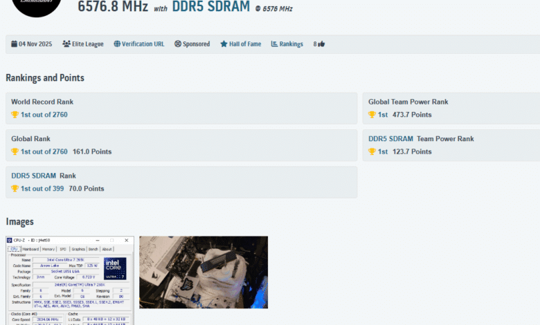
Task: Open the "1st out of 399" rank link
Action: click(42, 189)
